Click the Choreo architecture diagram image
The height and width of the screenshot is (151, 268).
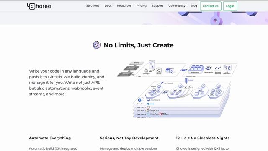pyautogui.click(x=177, y=89)
